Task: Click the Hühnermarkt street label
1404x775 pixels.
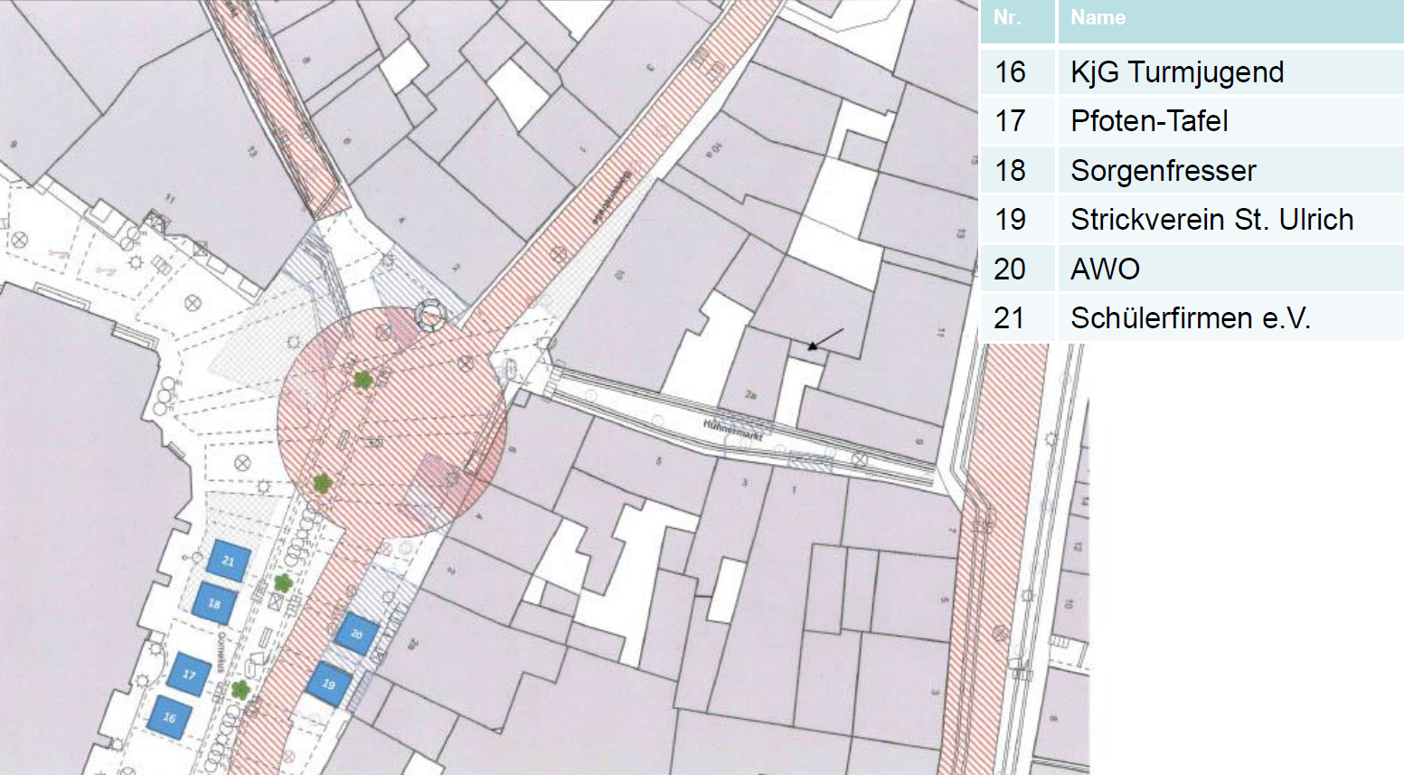Action: coord(732,430)
